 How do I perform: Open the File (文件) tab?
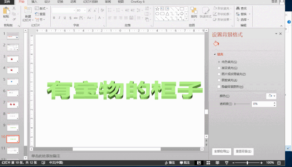[7, 2]
